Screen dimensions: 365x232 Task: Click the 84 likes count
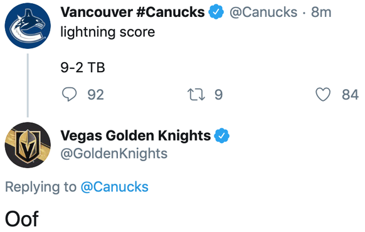[x=350, y=95]
